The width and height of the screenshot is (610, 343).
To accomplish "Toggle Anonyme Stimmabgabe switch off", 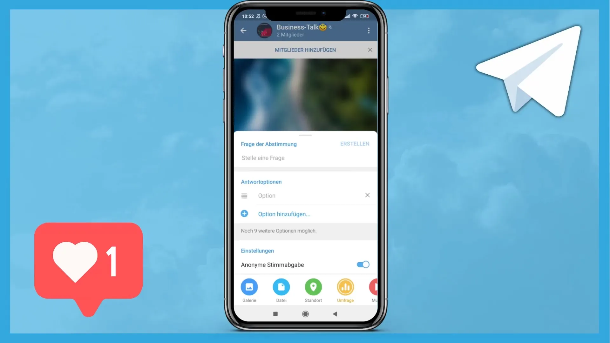I will point(363,264).
